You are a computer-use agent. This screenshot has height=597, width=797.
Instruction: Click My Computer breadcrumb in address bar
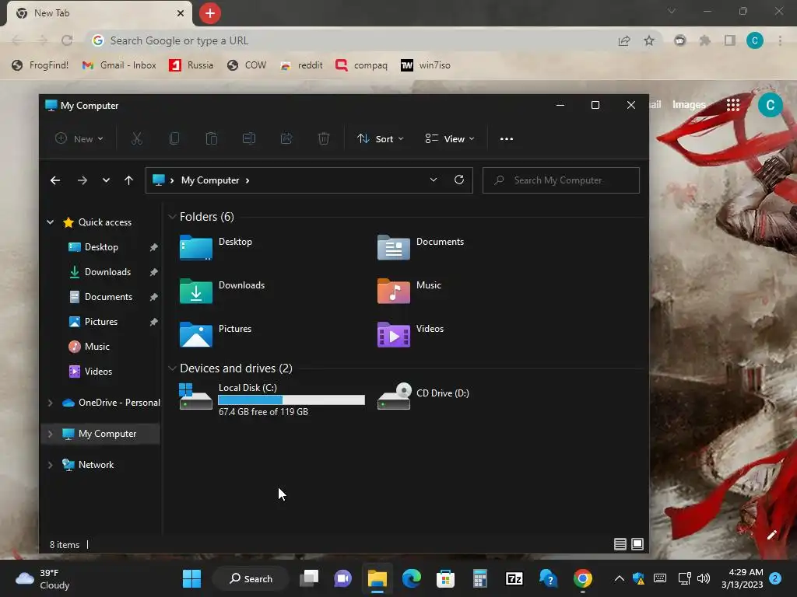(210, 180)
